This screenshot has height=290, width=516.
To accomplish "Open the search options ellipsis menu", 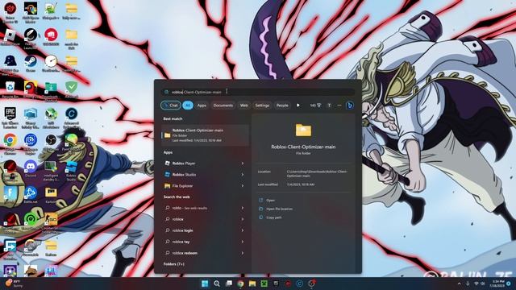I will 339,106.
